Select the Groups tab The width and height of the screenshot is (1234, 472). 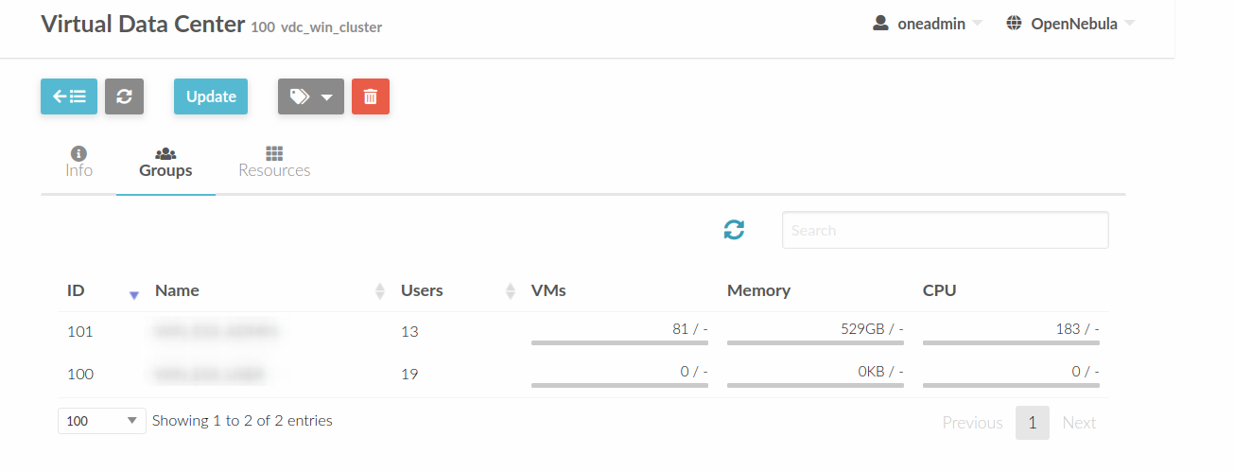tap(165, 162)
